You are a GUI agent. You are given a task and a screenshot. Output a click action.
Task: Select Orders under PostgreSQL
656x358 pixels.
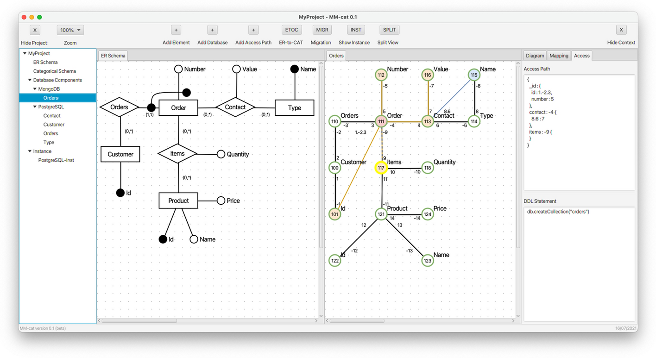pos(51,133)
